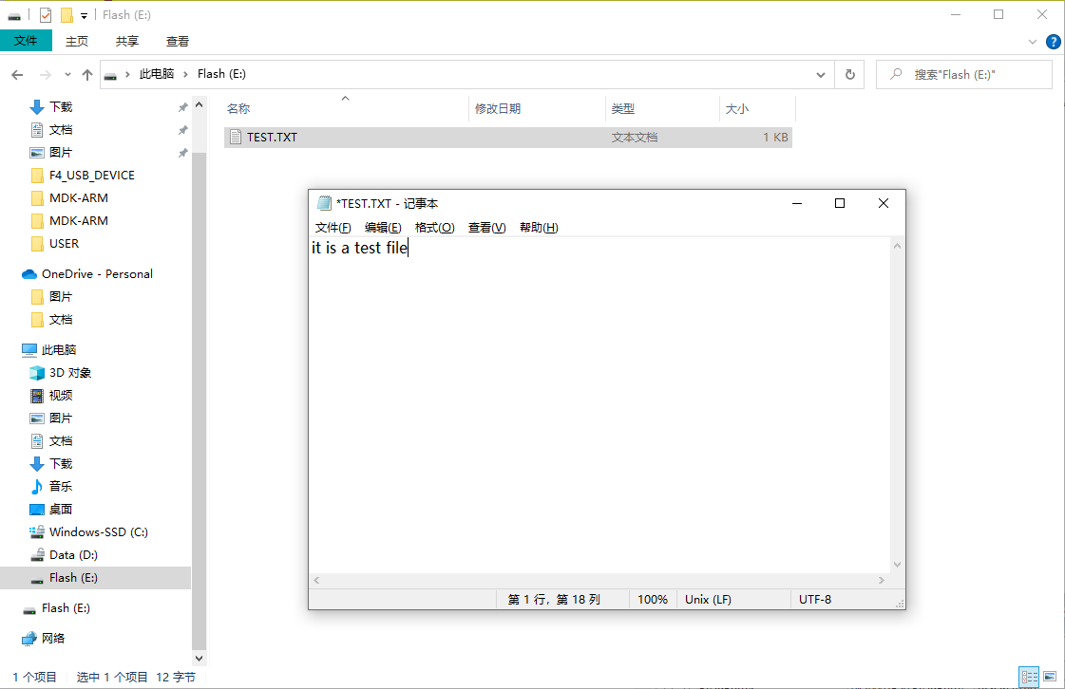Click the Notepad icon in the TEST.TXT title bar
The height and width of the screenshot is (689, 1065).
coord(325,203)
